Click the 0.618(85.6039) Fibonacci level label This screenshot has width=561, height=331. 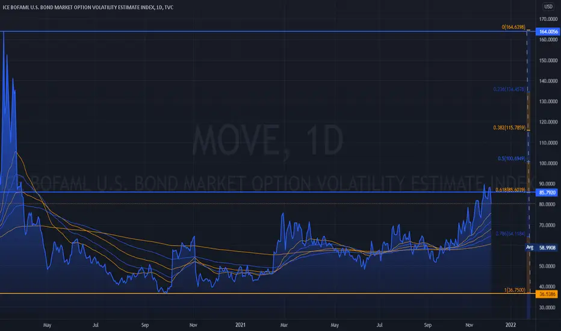click(510, 190)
